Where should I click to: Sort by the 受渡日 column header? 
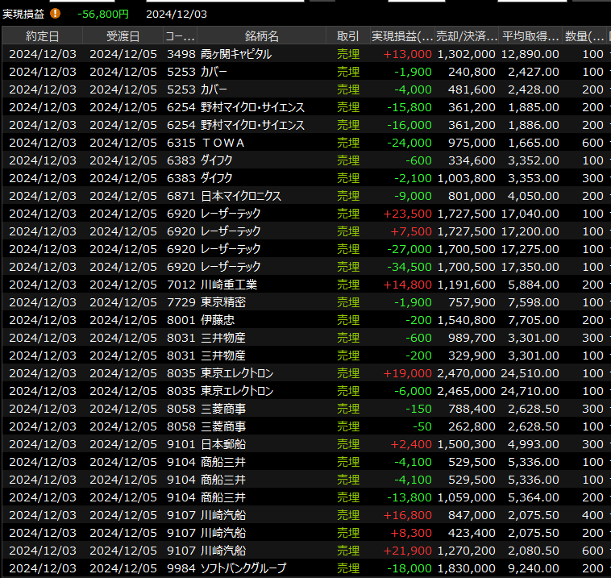[123, 36]
